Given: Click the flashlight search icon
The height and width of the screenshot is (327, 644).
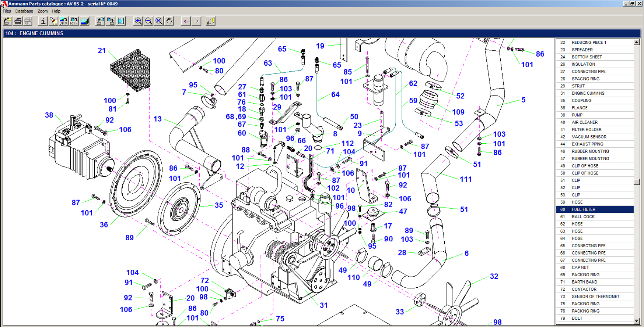Looking at the screenshot, I should coord(53,21).
